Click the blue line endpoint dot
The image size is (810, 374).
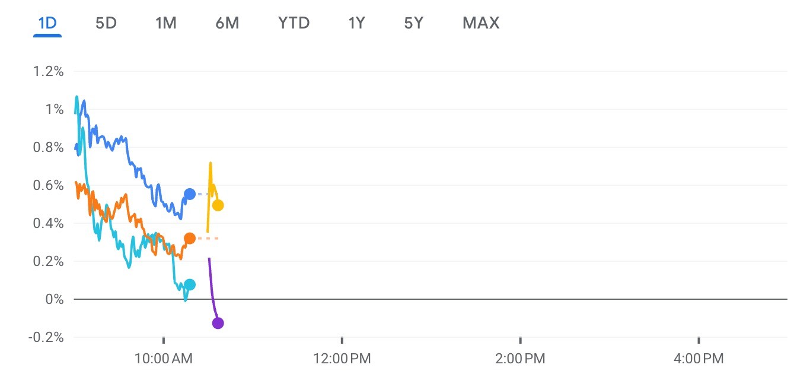(190, 194)
